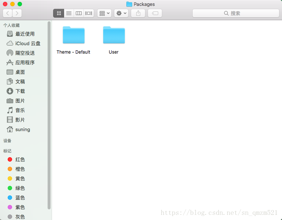Focus the 搜索 search field

236,13
